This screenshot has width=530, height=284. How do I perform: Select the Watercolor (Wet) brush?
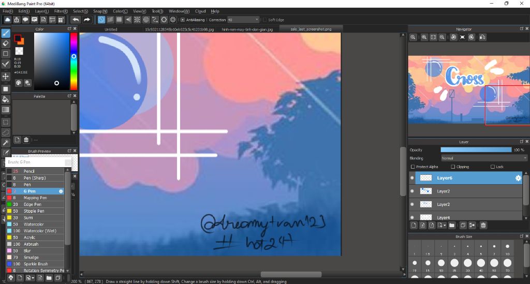click(x=35, y=231)
